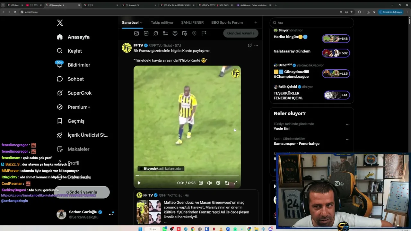Open the Sohbet menu item label

pyautogui.click(x=76, y=79)
